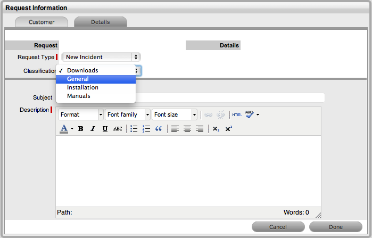This screenshot has width=372, height=238.
Task: Insert a blockquote
Action: (x=159, y=129)
